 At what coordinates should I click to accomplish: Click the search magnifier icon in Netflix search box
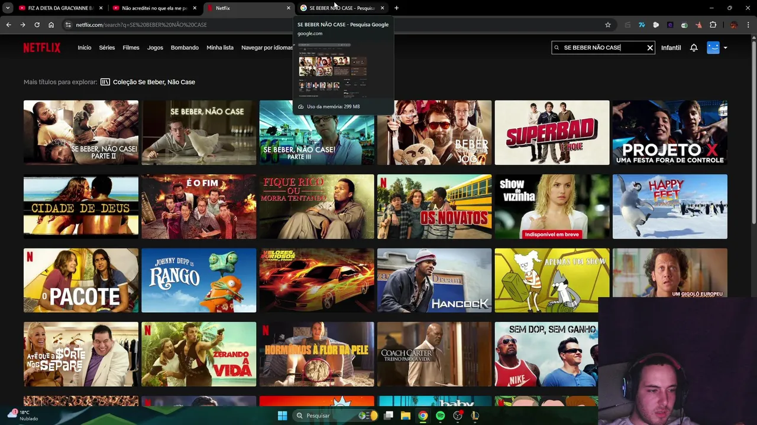557,48
